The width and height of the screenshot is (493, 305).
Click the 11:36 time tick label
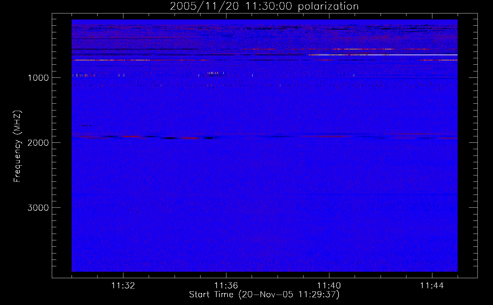226,286
